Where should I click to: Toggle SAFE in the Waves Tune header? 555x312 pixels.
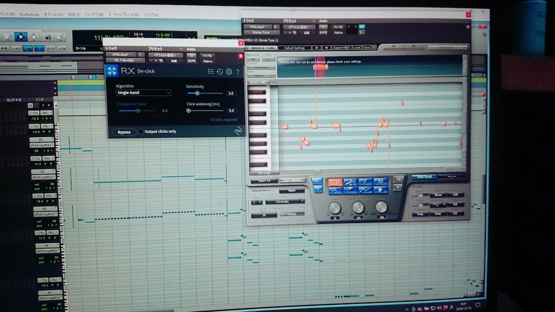tap(323, 33)
